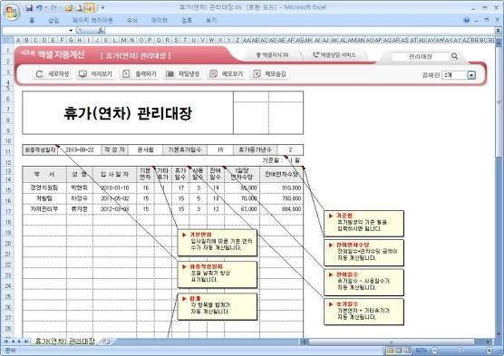Screen dimensions: 504x356
Task: Click the Insert Worksheet tab icon
Action: pyautogui.click(x=105, y=342)
